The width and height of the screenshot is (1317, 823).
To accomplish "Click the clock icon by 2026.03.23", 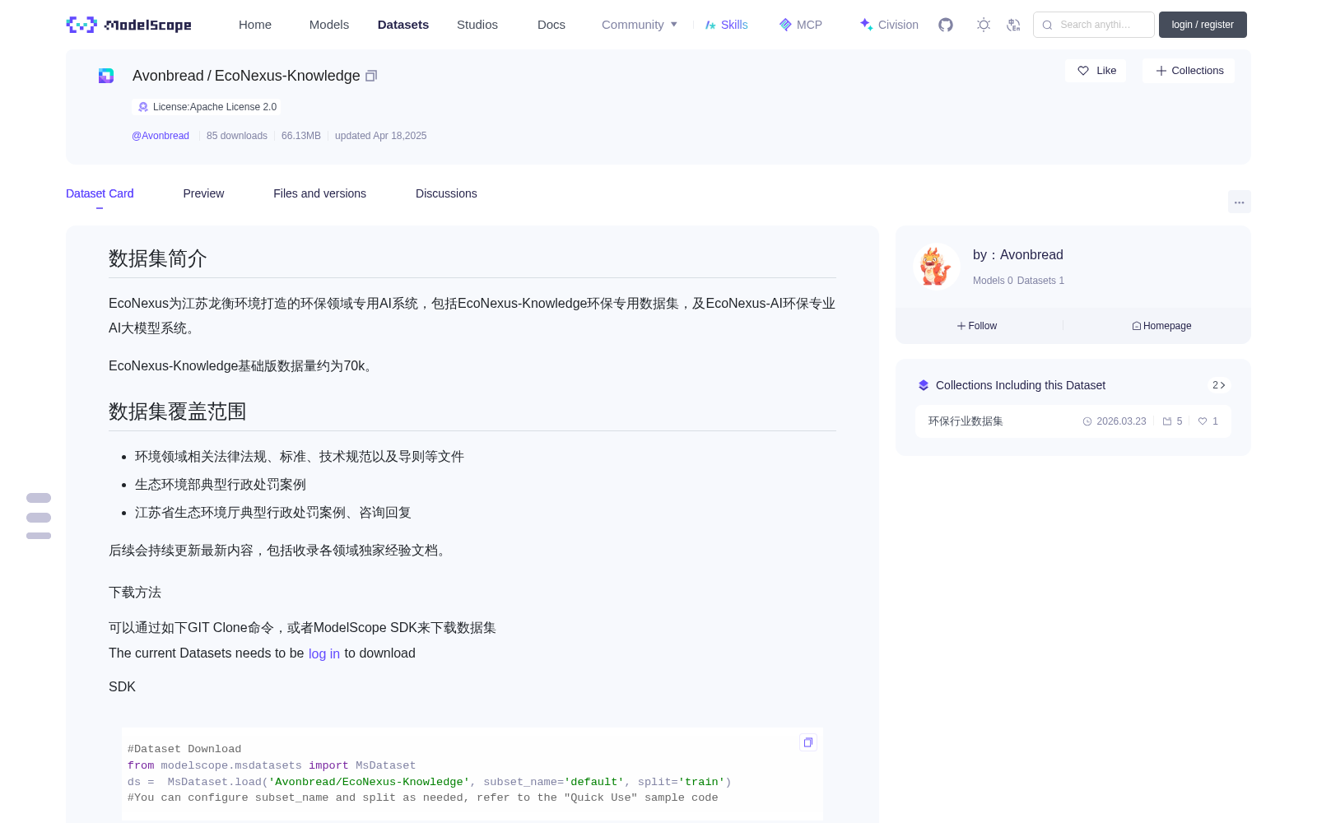I will pyautogui.click(x=1087, y=421).
